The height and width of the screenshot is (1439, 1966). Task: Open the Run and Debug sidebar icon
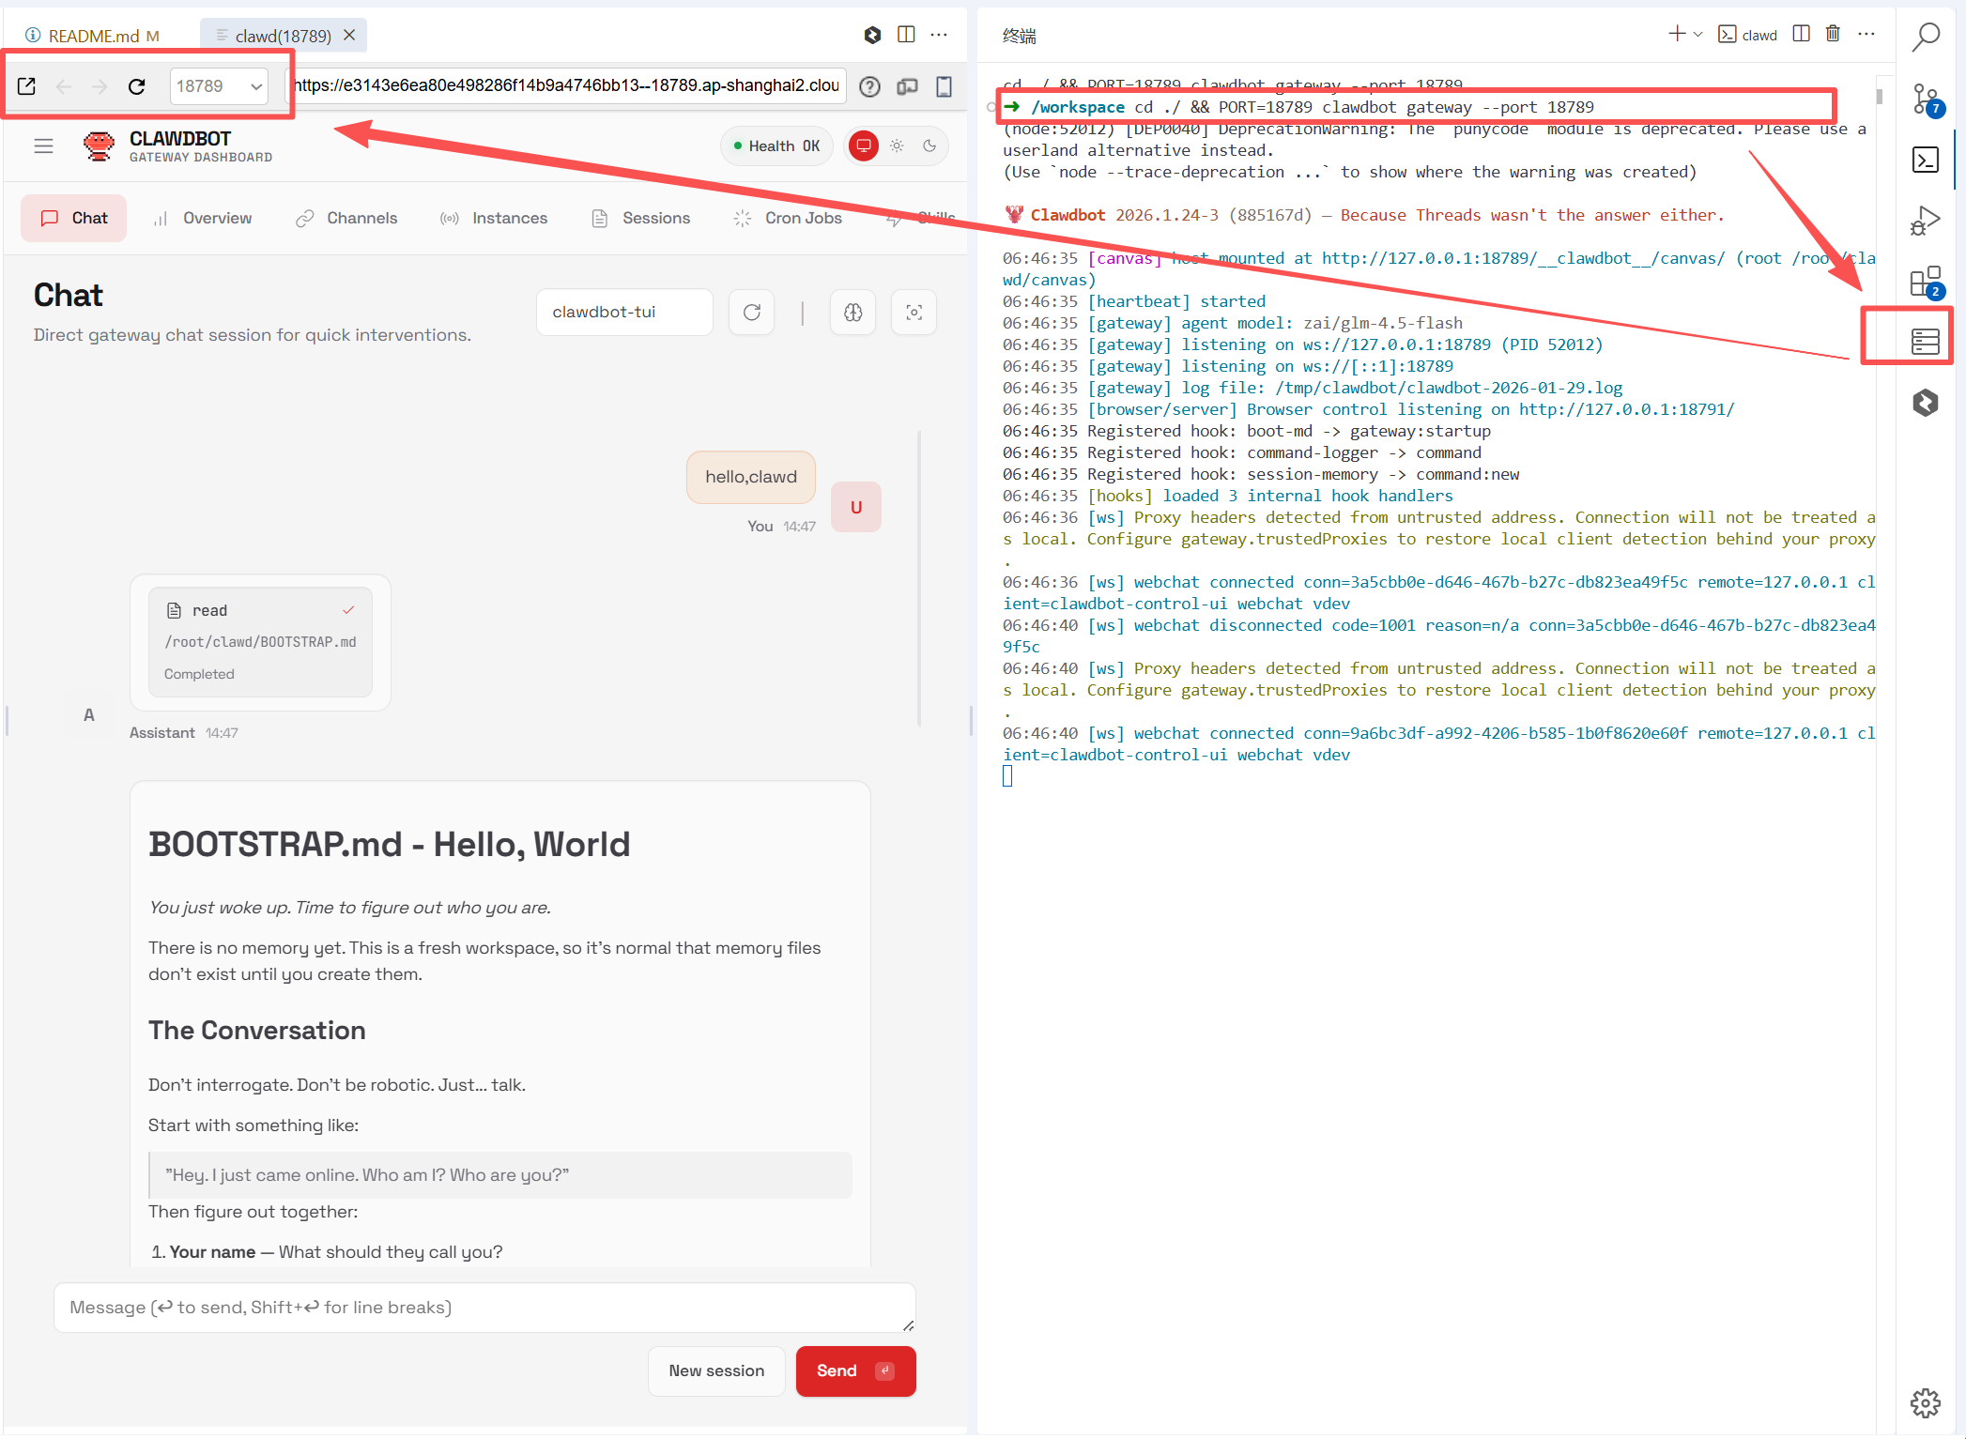pyautogui.click(x=1925, y=221)
